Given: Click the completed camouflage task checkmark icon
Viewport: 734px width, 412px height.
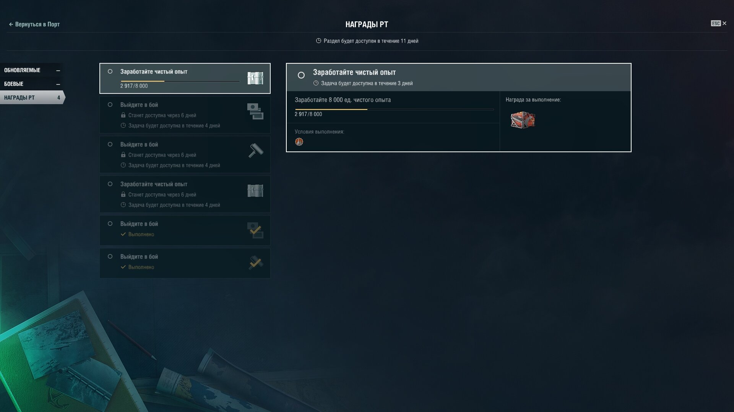Looking at the screenshot, I should pos(255,263).
